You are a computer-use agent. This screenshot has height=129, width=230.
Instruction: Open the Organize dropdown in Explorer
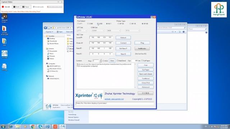tap(49, 32)
